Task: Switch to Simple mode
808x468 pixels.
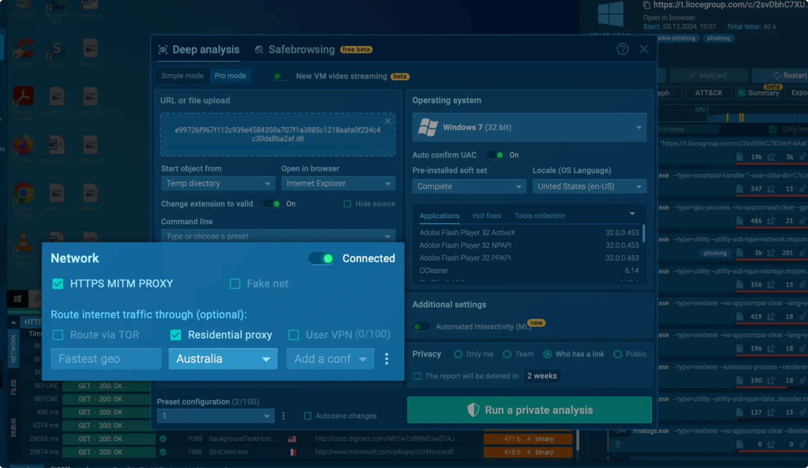Action: [182, 76]
